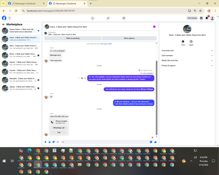
Task: Open more options for the 'still available' message
Action: pos(79,78)
